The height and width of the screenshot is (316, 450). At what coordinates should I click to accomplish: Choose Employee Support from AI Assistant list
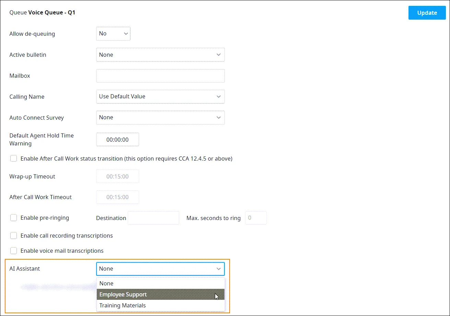(160, 294)
